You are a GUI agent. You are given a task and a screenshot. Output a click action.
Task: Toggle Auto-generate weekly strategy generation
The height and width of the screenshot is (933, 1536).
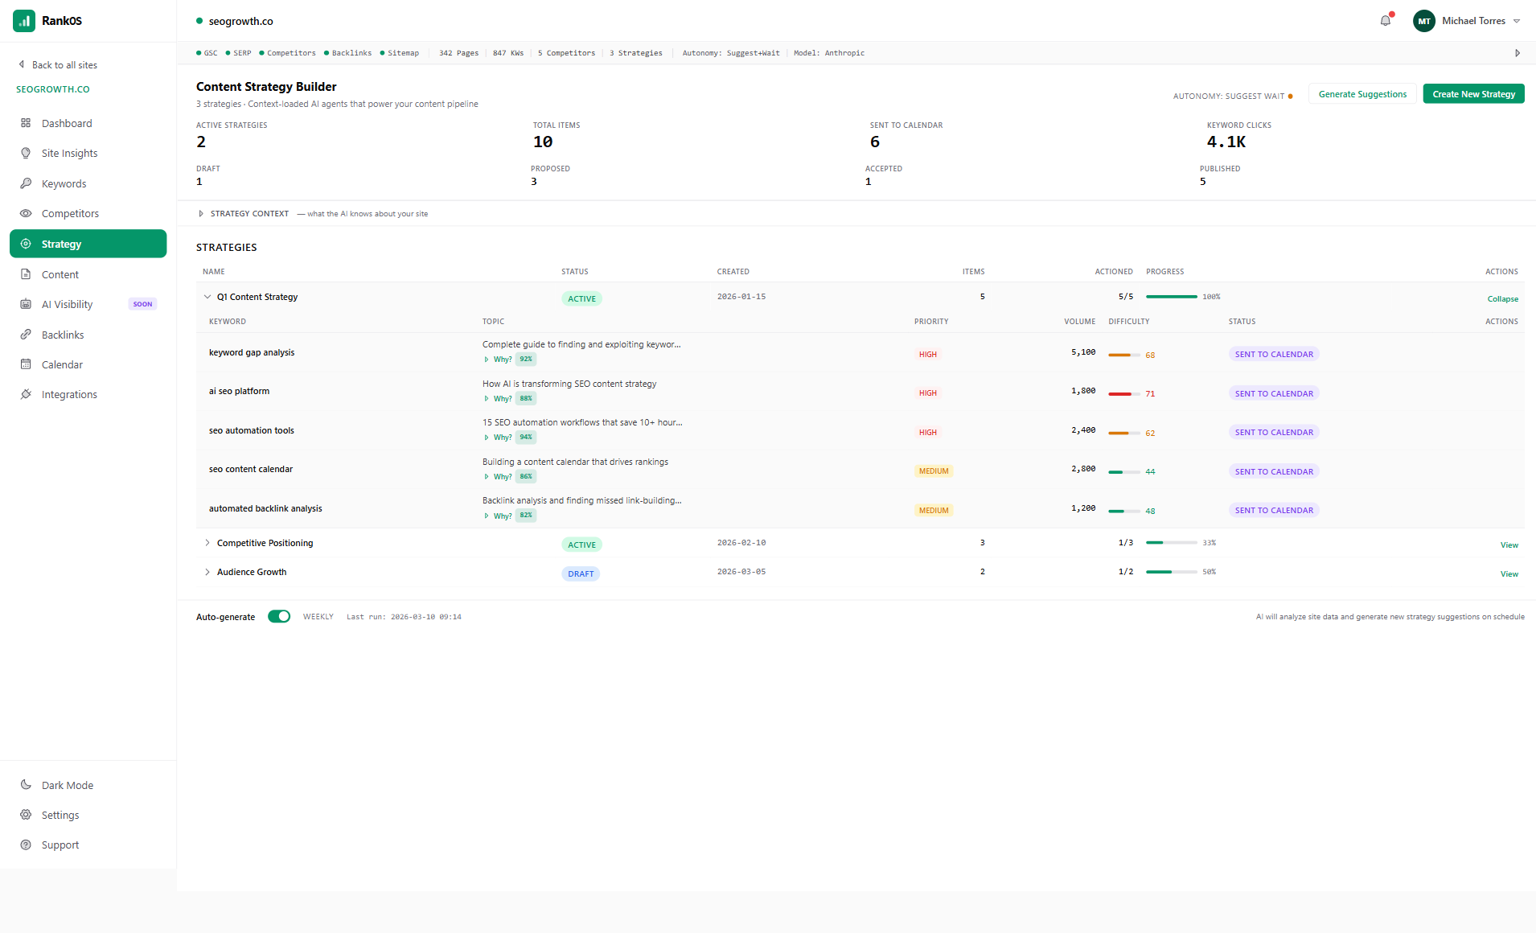[x=279, y=616]
